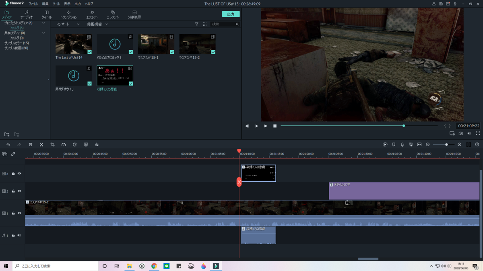Screen dimensions: 483x271
Task: Open Chrome from the Windows taskbar
Action: point(154,266)
